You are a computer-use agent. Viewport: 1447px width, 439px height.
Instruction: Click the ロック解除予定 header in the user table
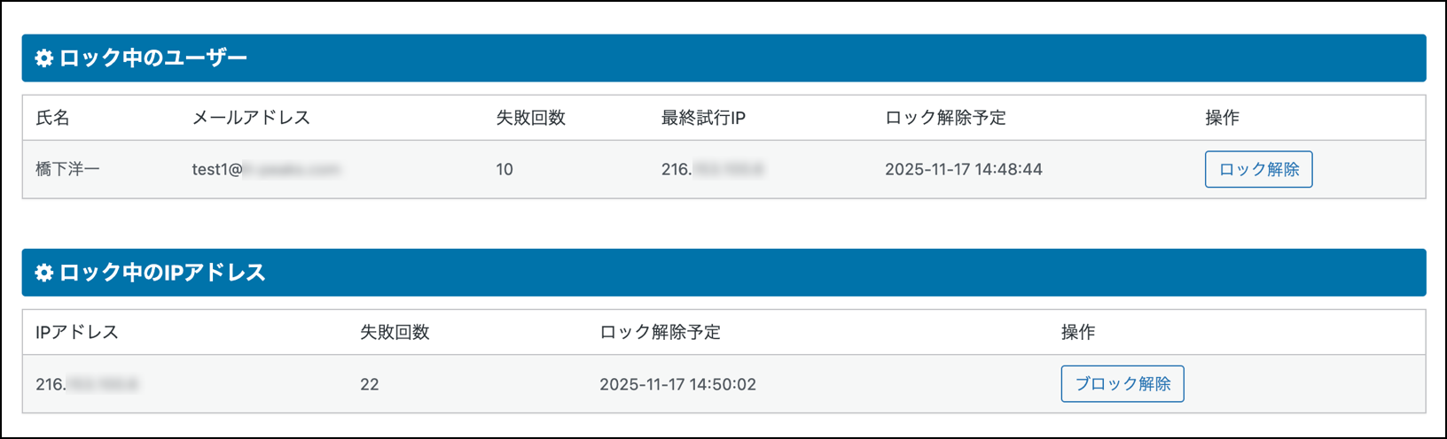[945, 118]
